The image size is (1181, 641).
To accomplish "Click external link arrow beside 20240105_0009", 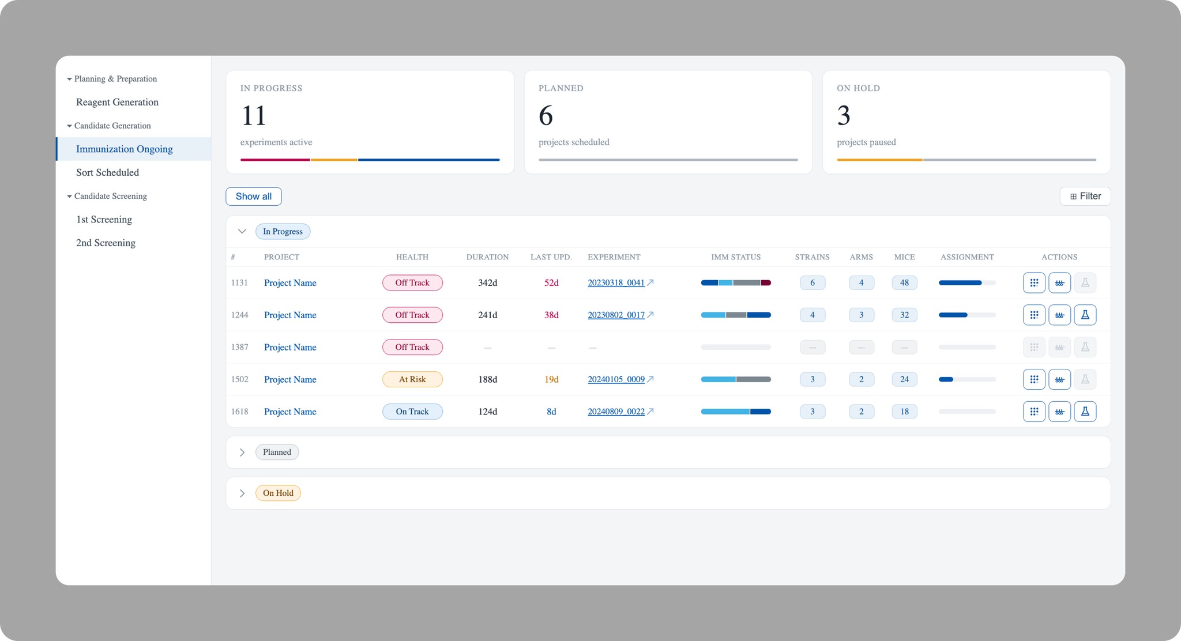I will click(650, 379).
